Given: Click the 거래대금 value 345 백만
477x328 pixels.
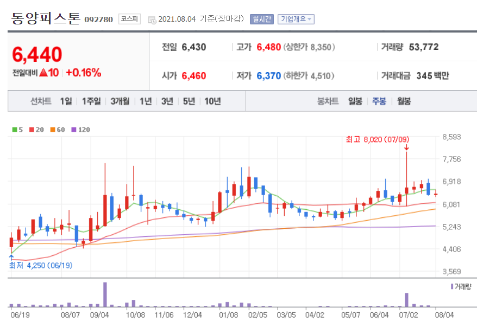Looking at the screenshot, I should tap(432, 75).
